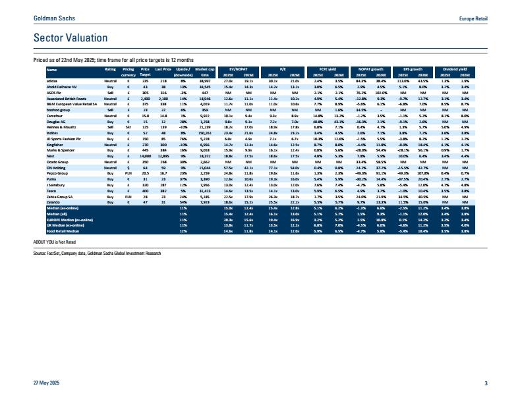Click Zalando upside value '54%'

pos(183,202)
